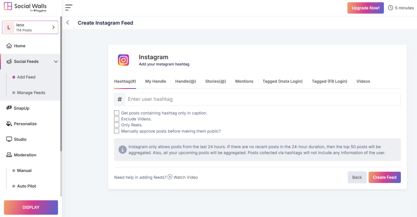
Task: Toggle the hamburger sidebar menu icon
Action: tap(69, 8)
